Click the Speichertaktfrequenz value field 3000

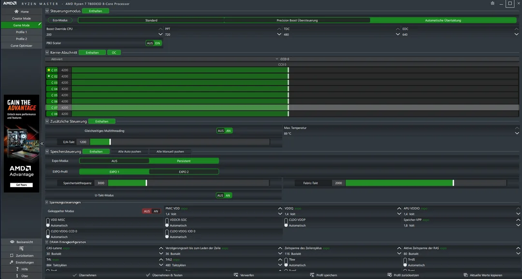[101, 183]
